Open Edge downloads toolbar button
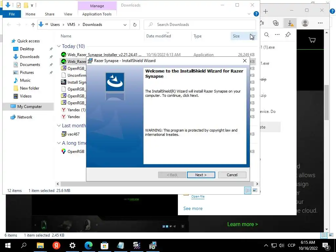This screenshot has width=336, height=252. tap(290, 23)
